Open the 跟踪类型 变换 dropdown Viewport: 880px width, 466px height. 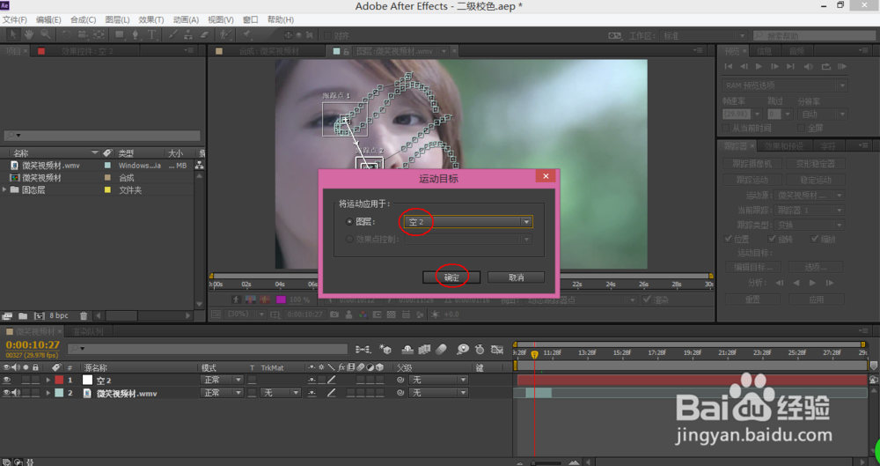coord(810,225)
